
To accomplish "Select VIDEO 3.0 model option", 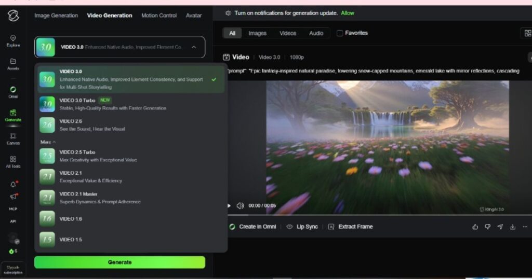I will (x=130, y=79).
